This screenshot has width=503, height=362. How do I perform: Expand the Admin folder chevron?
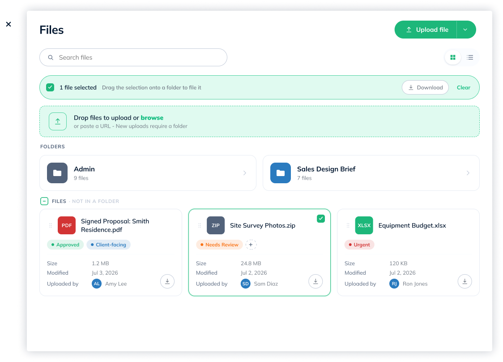pyautogui.click(x=245, y=173)
